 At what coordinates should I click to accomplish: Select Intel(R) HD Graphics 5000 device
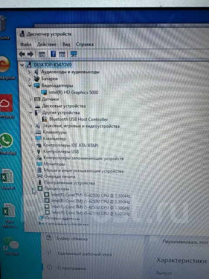(74, 92)
